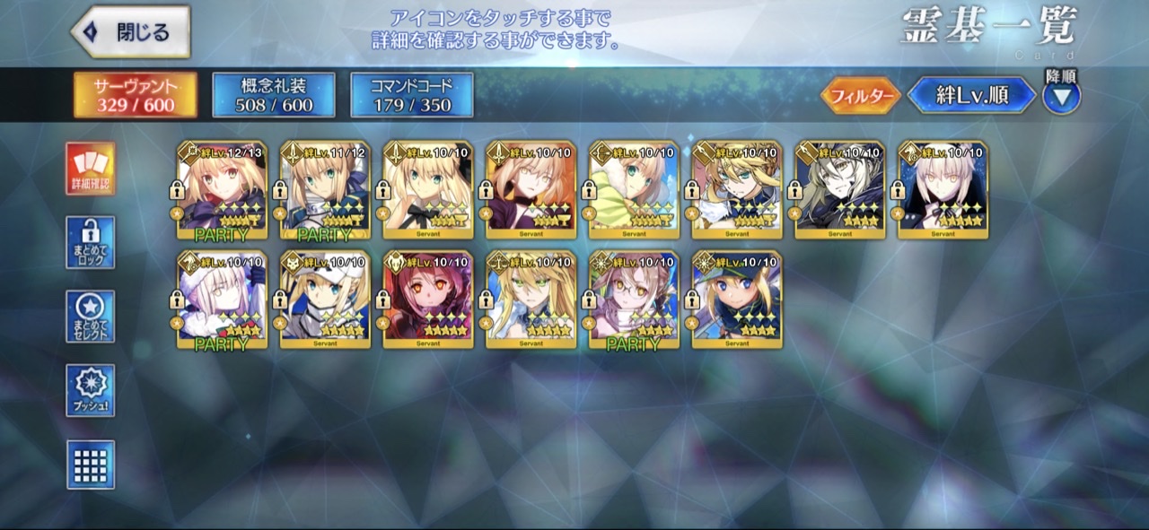Select the Bond Lv.12/13 servant card
This screenshot has height=530, width=1149.
(222, 190)
